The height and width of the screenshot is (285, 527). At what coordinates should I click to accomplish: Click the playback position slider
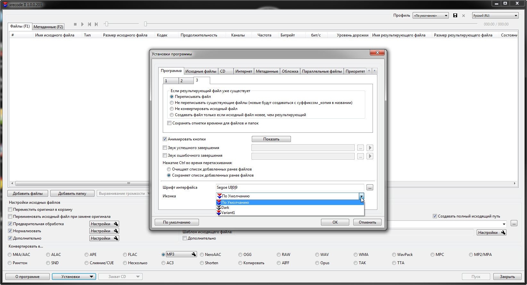coord(145,24)
